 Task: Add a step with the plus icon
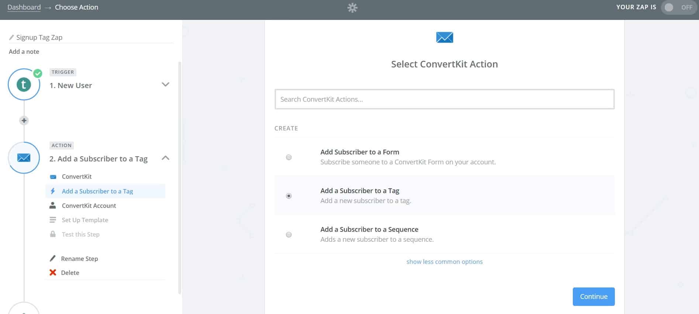24,120
